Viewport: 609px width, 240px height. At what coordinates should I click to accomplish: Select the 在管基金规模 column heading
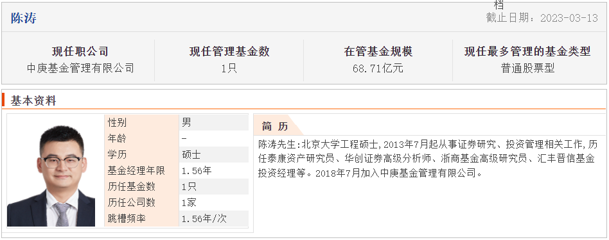click(378, 51)
